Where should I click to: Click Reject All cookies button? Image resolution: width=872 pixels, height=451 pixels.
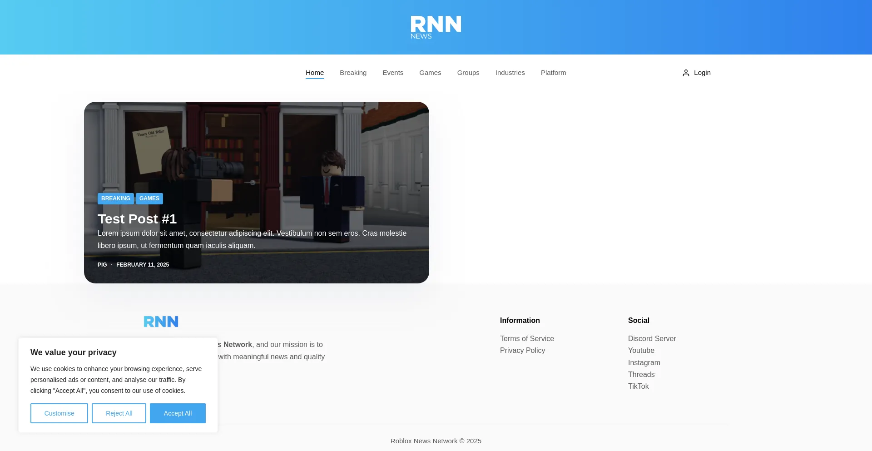pyautogui.click(x=119, y=413)
